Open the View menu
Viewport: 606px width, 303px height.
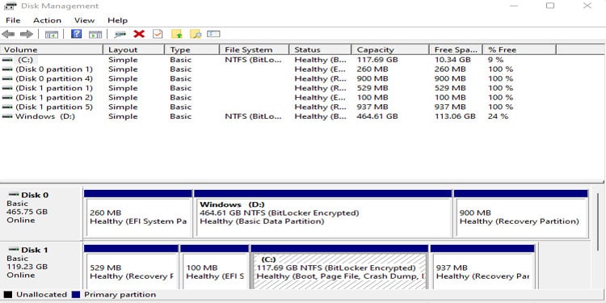coord(84,20)
